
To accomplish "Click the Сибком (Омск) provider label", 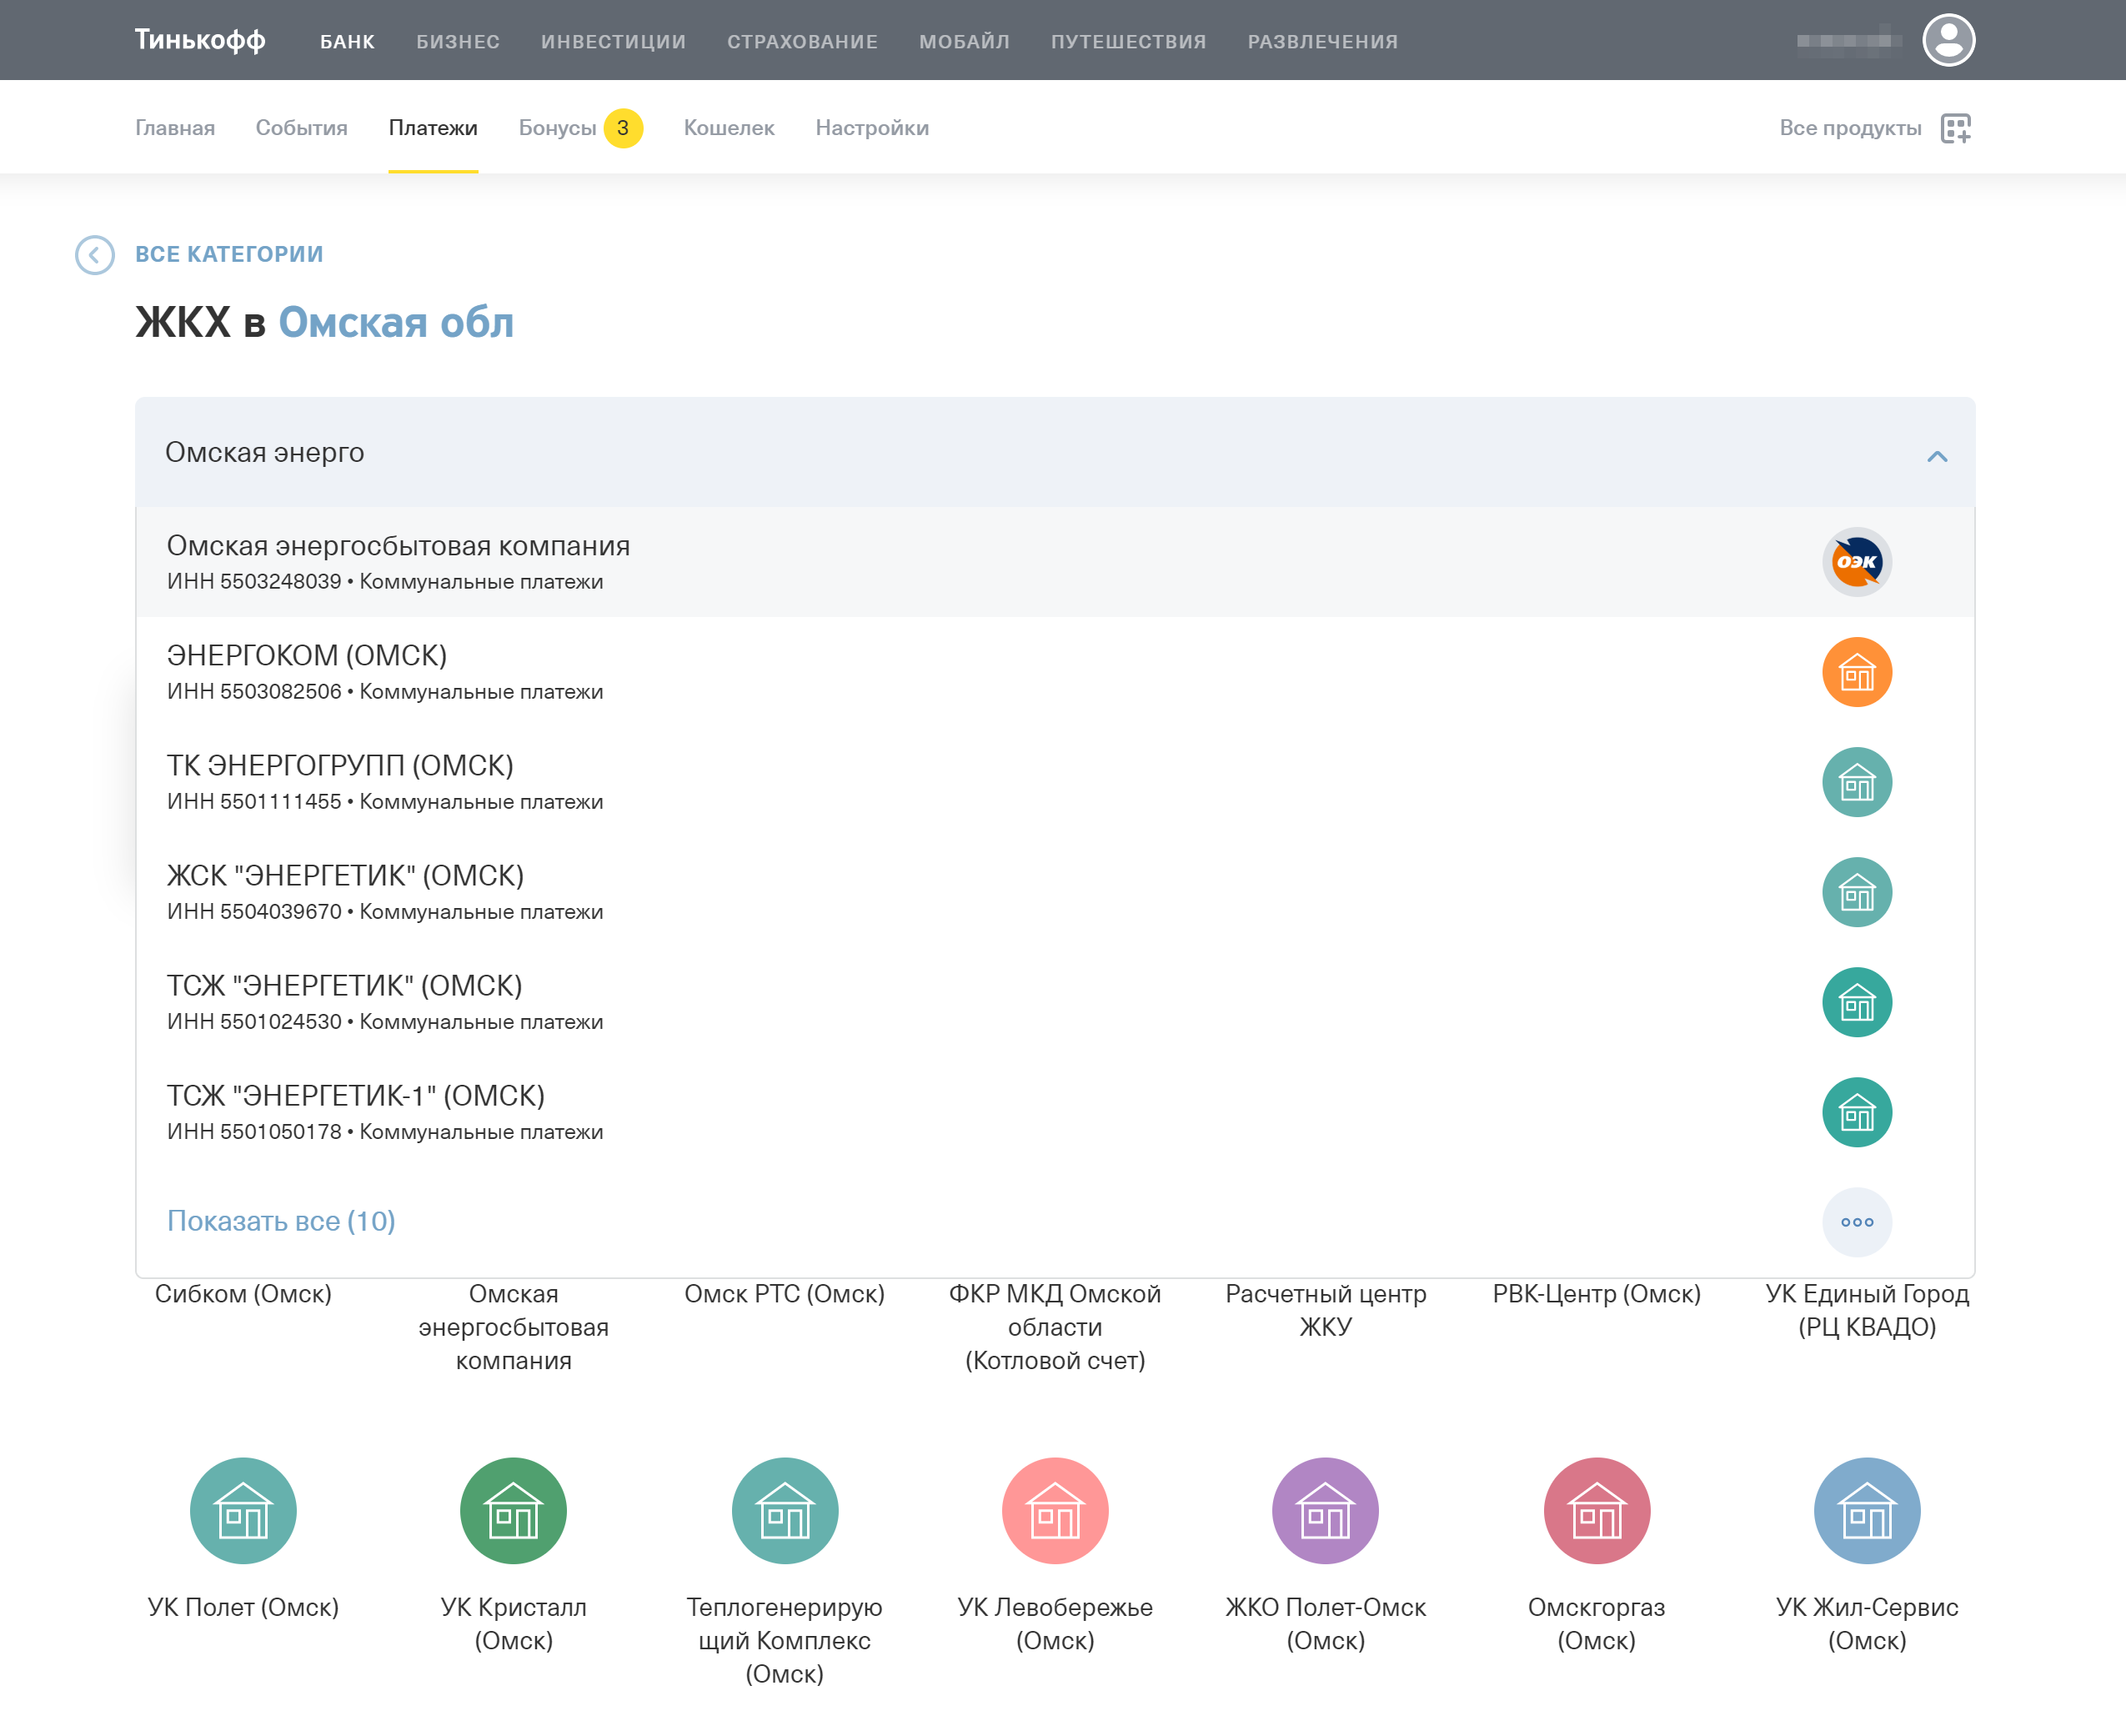I will [x=243, y=1294].
